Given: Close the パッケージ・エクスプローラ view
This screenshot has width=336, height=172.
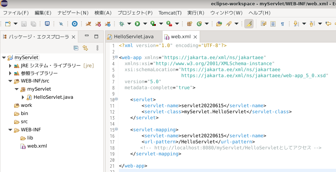Looking at the screenshot, I should point(73,37).
